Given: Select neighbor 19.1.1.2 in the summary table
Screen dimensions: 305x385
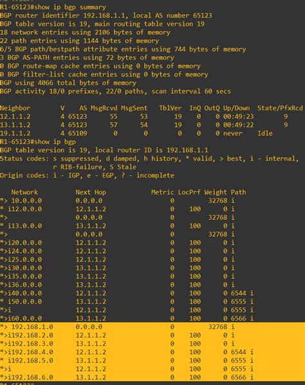Looking at the screenshot, I should click(15, 133).
